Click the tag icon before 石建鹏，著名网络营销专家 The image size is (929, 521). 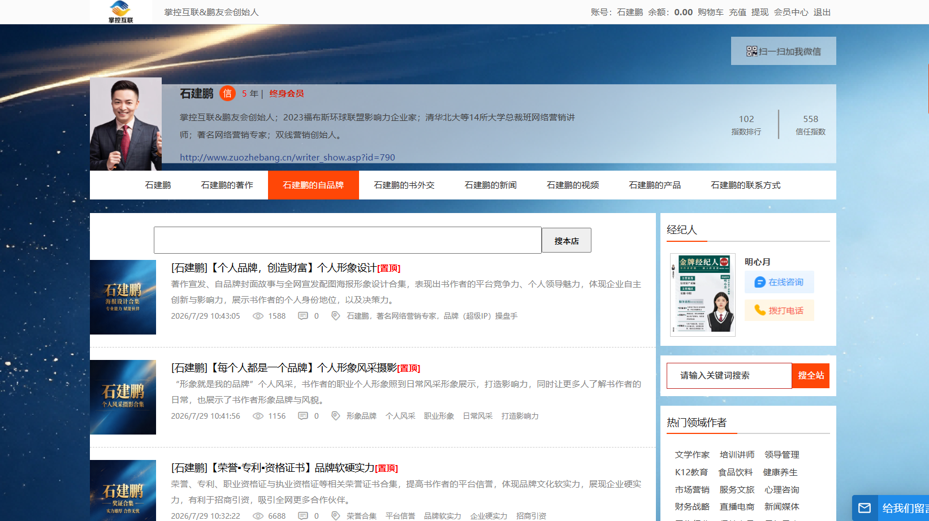pos(335,316)
